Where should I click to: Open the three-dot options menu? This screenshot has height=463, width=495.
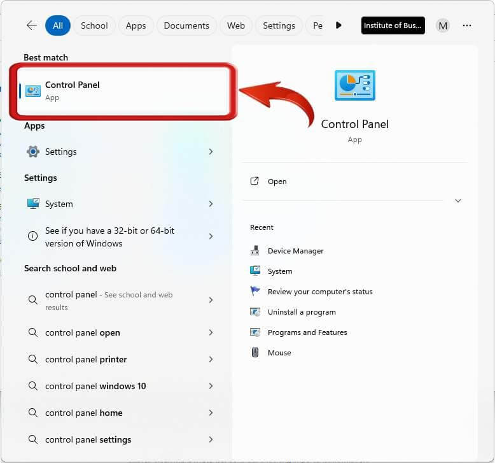[x=467, y=25]
